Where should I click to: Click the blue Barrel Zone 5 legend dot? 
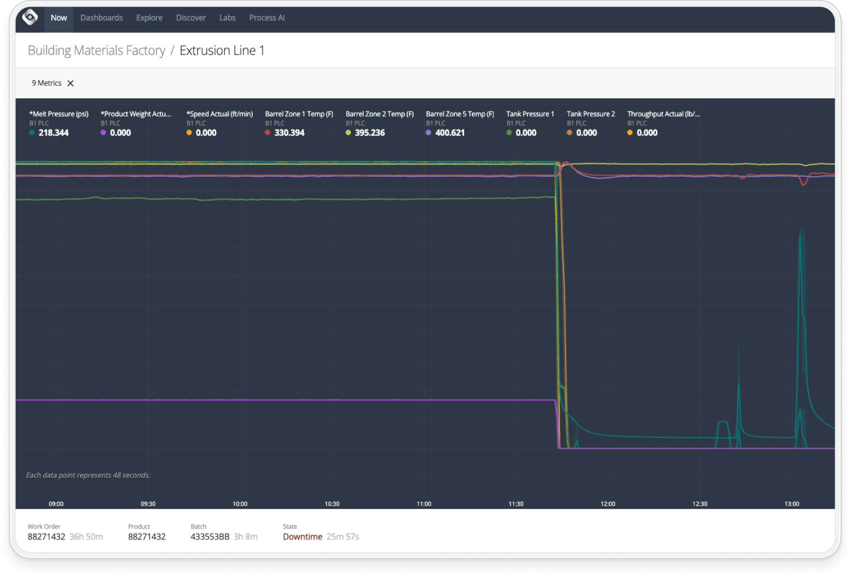pos(429,133)
